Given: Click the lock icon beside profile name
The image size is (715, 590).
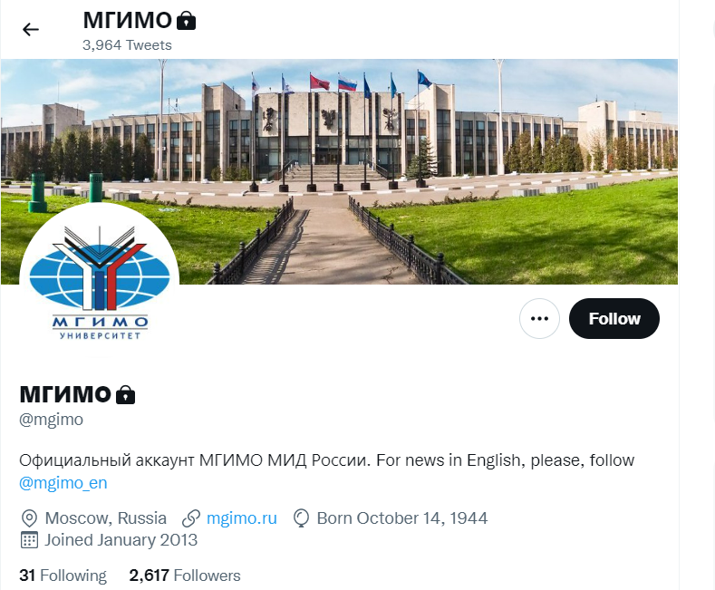Looking at the screenshot, I should [x=125, y=395].
